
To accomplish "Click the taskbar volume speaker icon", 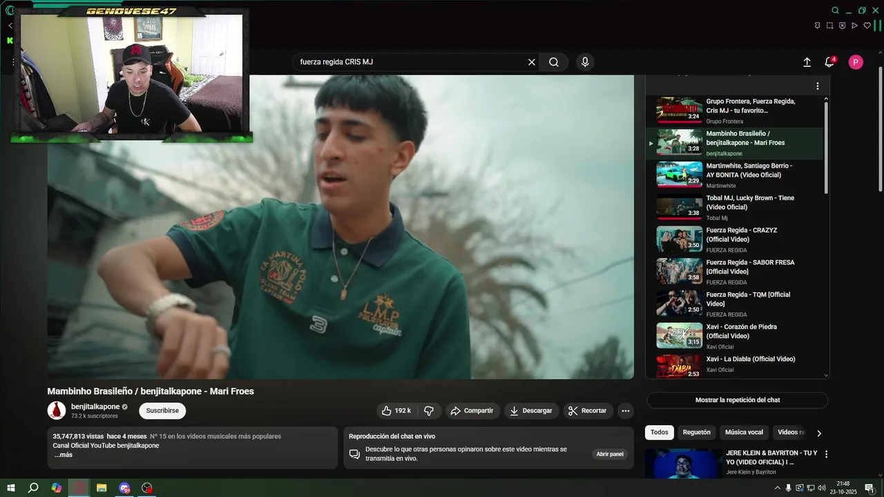I will click(821, 488).
